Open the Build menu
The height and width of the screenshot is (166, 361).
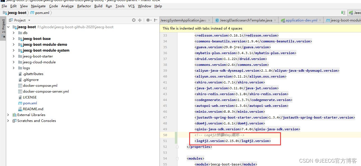[98, 6]
